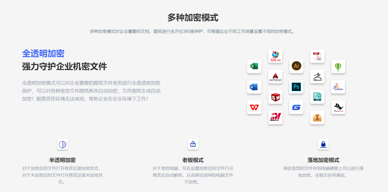Select the Mastercam icon
The width and height of the screenshot is (388, 192).
(275, 117)
